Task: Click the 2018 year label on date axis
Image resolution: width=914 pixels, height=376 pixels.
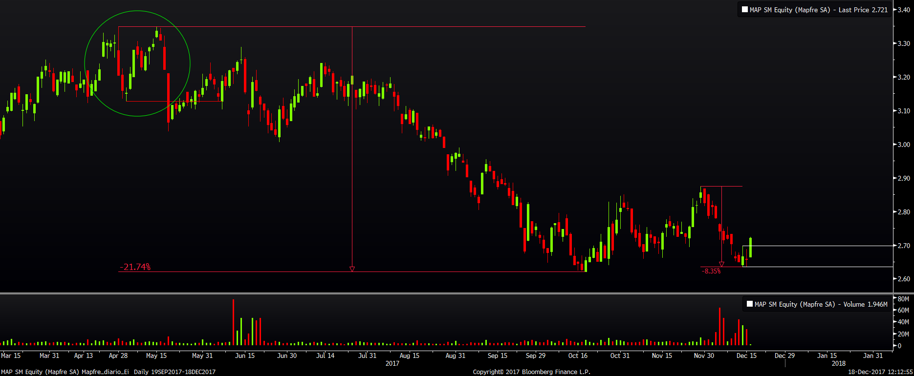Action: 839,363
